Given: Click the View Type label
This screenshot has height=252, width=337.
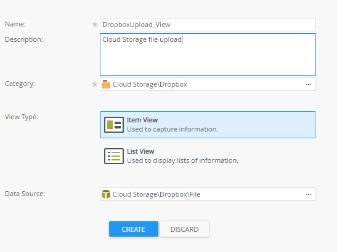Looking at the screenshot, I should click(22, 117).
